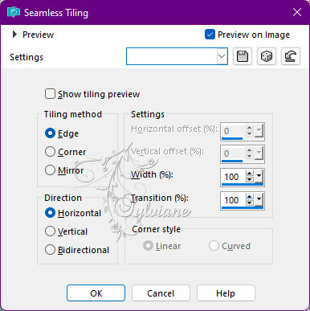Enable Show tiling preview checkbox
The image size is (310, 311).
(x=50, y=94)
